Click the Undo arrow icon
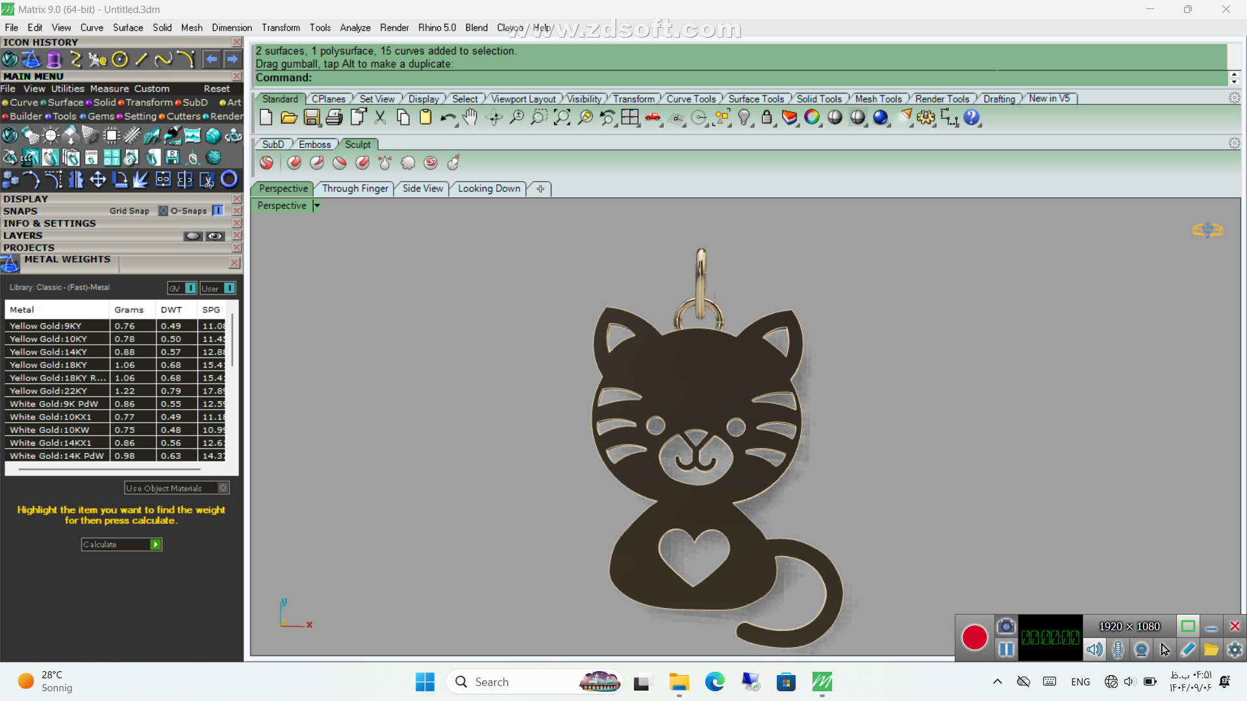The height and width of the screenshot is (701, 1247). [447, 117]
